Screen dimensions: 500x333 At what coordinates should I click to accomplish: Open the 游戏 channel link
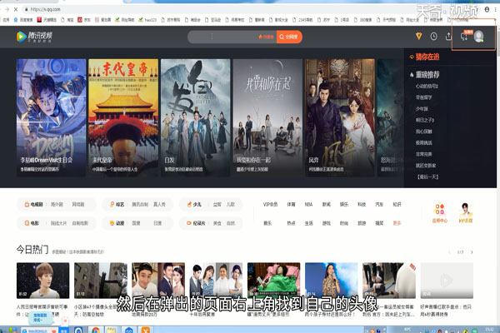pyautogui.click(x=326, y=223)
